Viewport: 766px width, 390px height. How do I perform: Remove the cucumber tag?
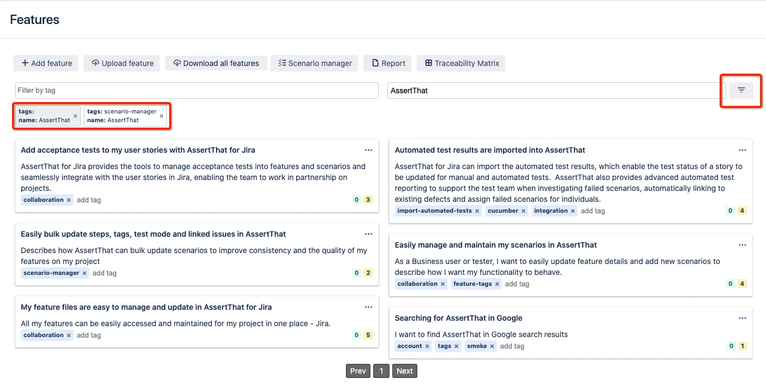pyautogui.click(x=523, y=211)
